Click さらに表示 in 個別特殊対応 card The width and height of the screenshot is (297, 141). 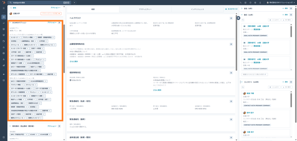[x=157, y=90]
